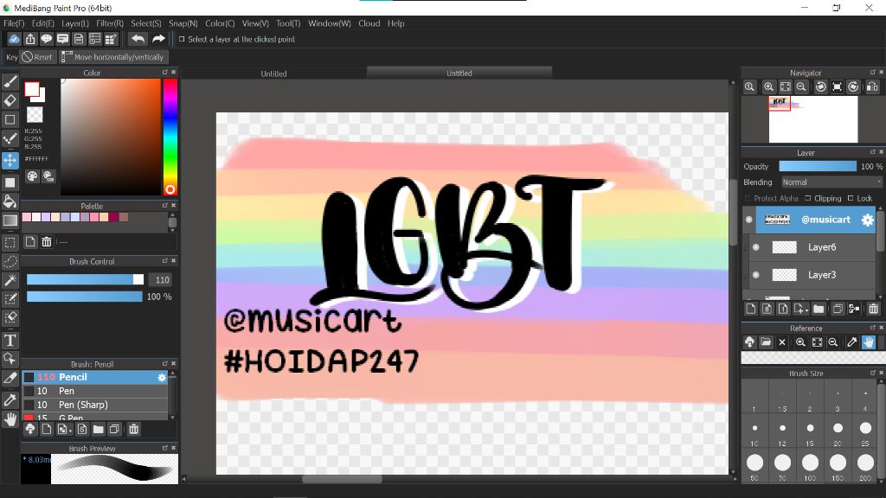Toggle Pen brush color box
Image resolution: width=886 pixels, height=498 pixels.
pos(29,392)
